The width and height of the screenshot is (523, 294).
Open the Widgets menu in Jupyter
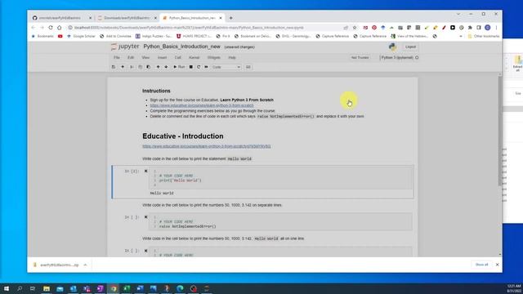pos(214,58)
